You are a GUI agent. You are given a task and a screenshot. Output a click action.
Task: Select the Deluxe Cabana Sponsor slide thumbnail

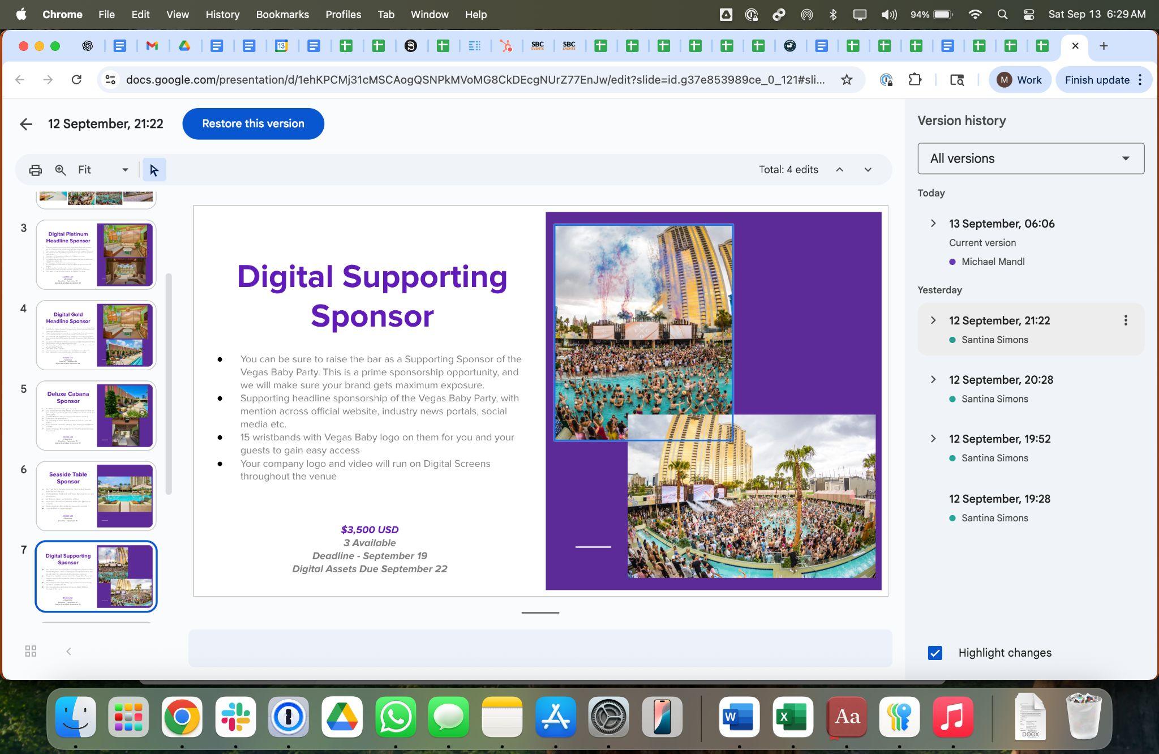click(96, 415)
